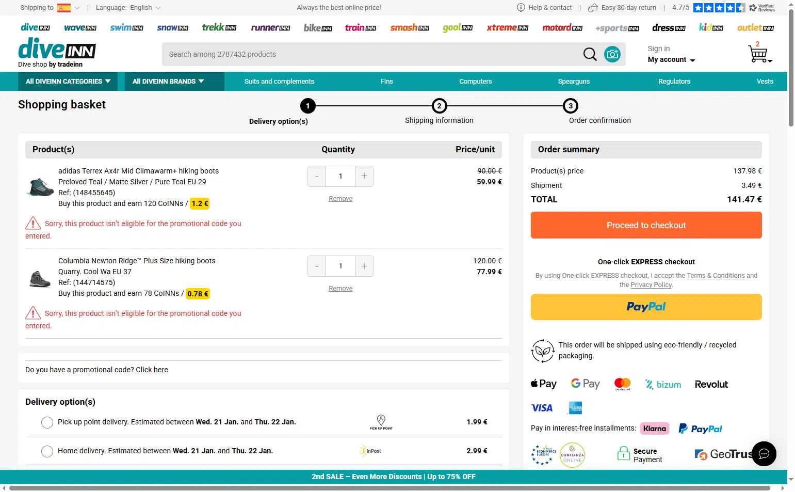Screen dimensions: 795x492
Task: Select Home delivery radio option
Action: pos(47,451)
